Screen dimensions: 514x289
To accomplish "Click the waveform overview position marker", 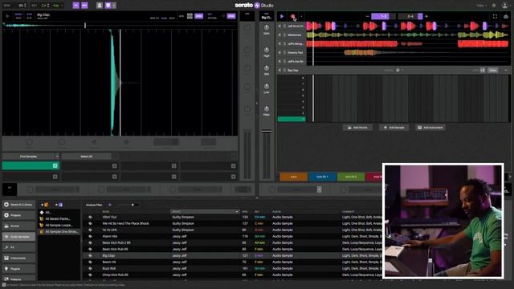I will coord(85,25).
